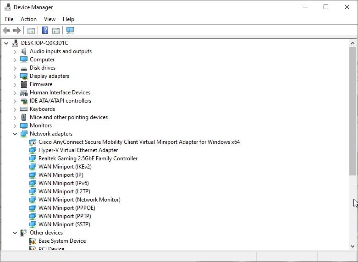
Task: Open the Help question mark toolbar icon
Action: (x=45, y=30)
